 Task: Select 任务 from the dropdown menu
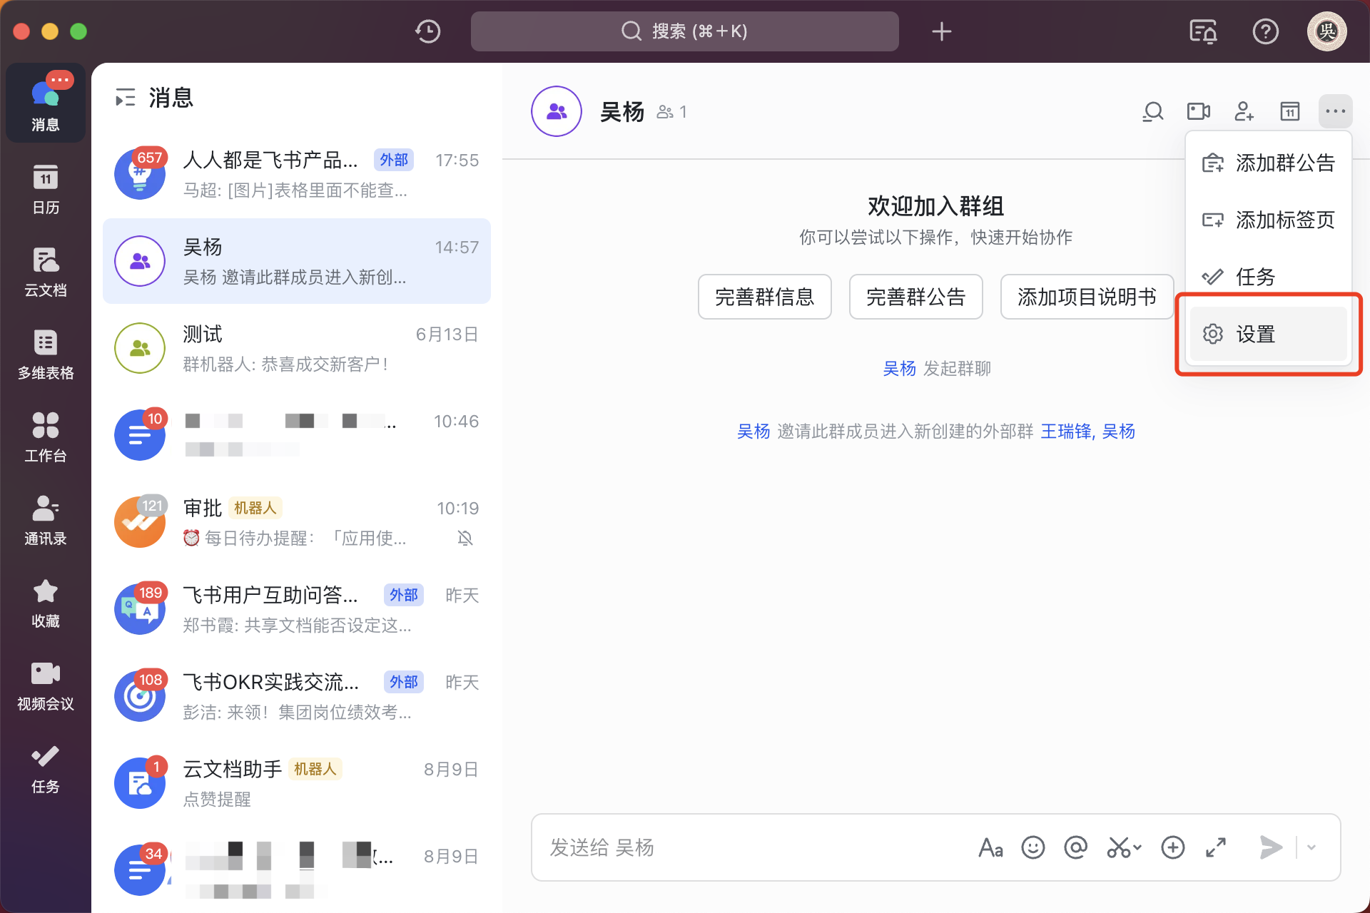(1269, 277)
